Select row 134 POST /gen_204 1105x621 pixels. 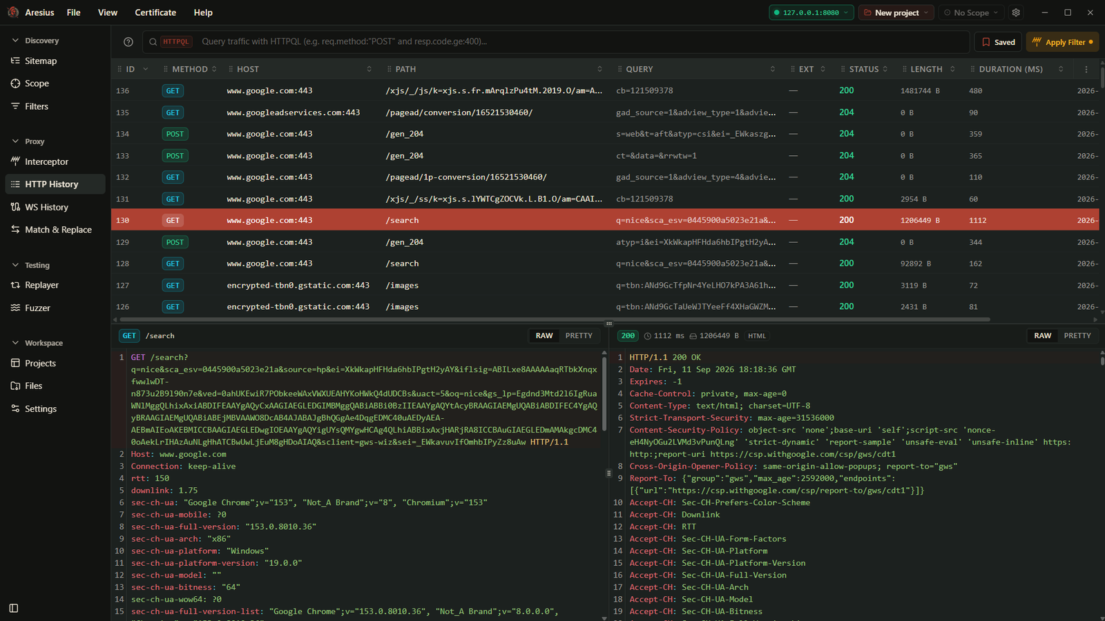[x=605, y=134]
